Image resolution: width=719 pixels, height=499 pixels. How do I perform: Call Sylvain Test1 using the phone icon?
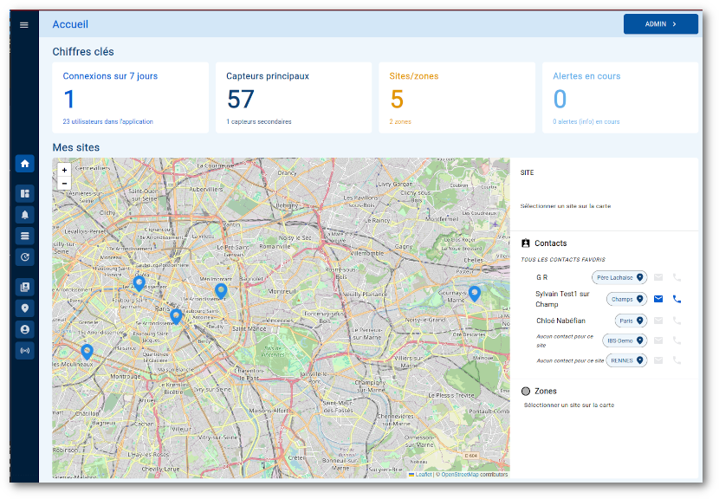point(677,299)
